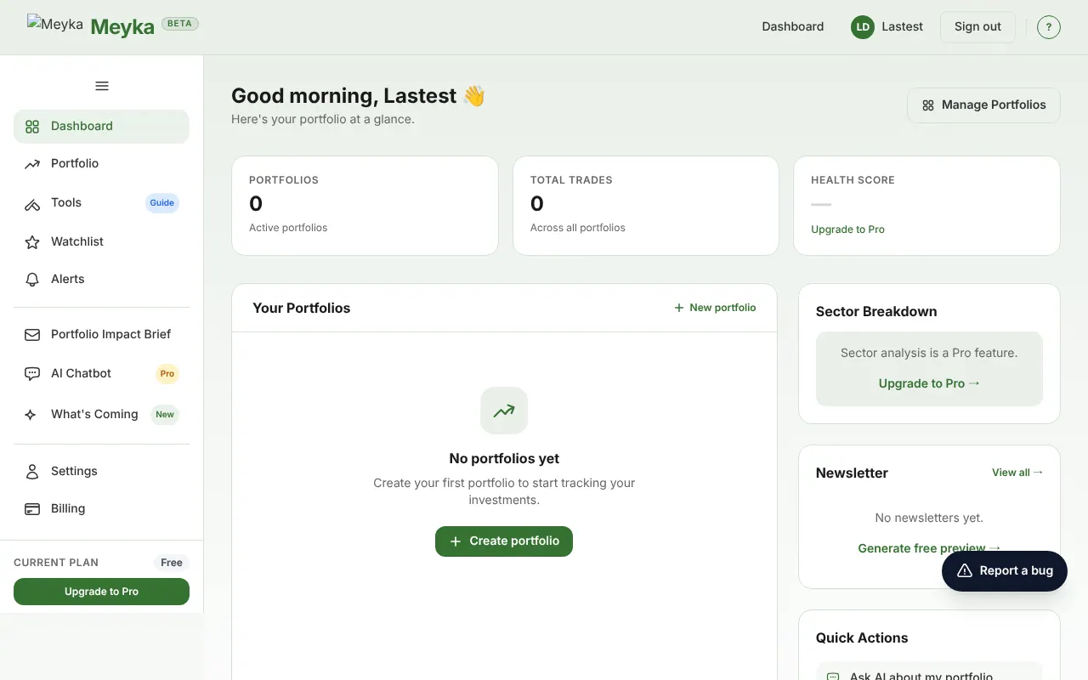Click the Pro badge beside AI Chatbot
The width and height of the screenshot is (1088, 680).
pyautogui.click(x=167, y=374)
